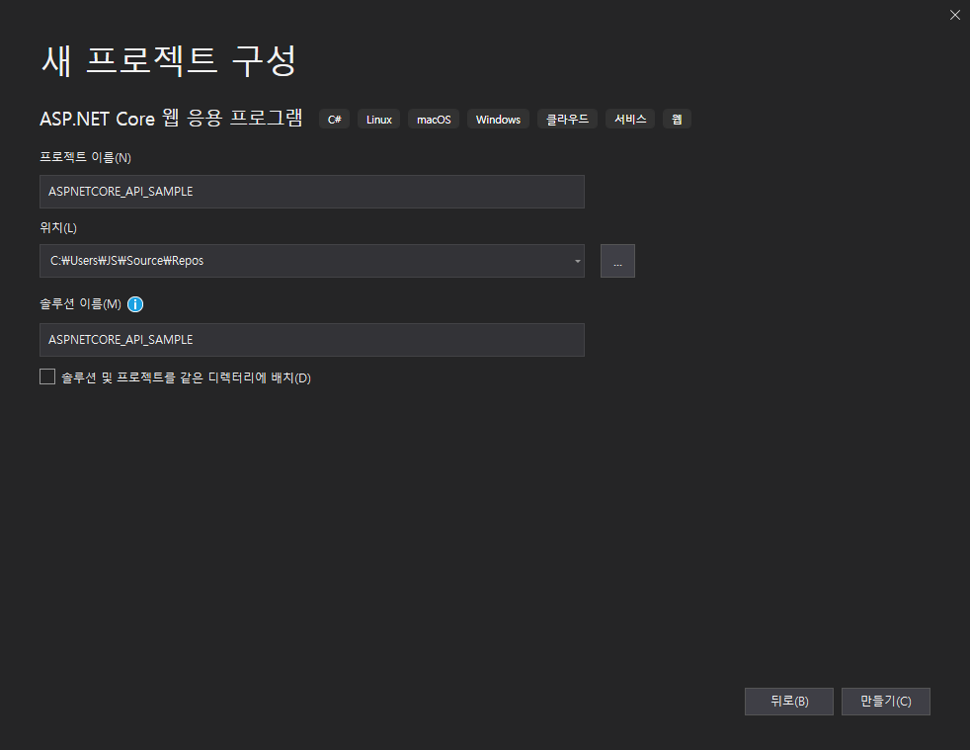The height and width of the screenshot is (750, 970).
Task: Click the C# tag label
Action: tap(334, 119)
